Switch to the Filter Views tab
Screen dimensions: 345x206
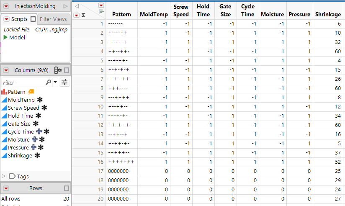tap(53, 19)
